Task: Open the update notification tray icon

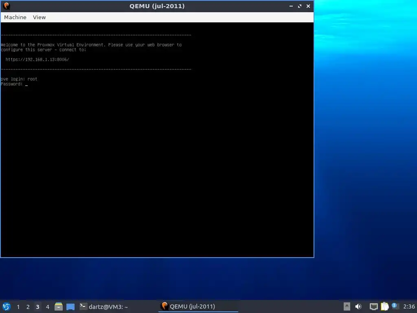Action: coord(395,306)
